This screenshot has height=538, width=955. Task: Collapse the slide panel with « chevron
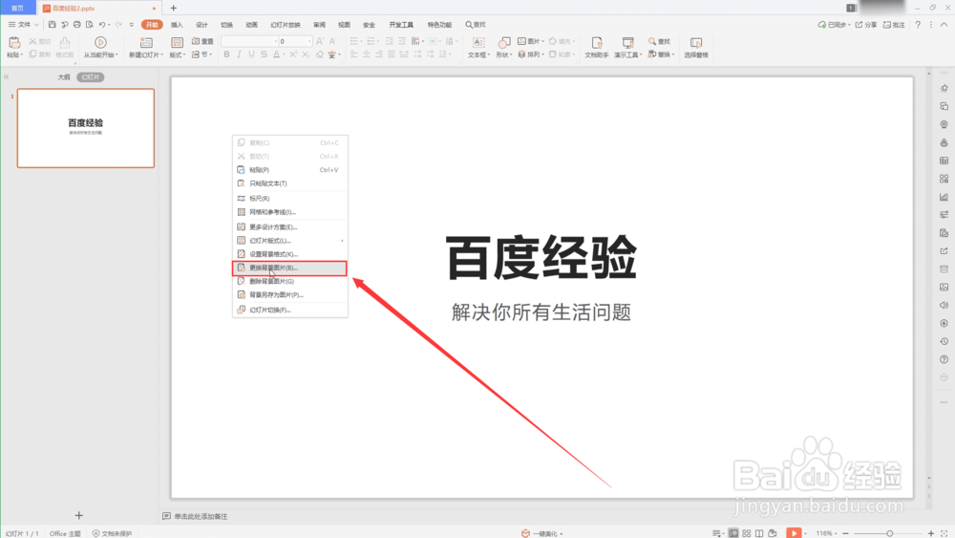(6, 77)
